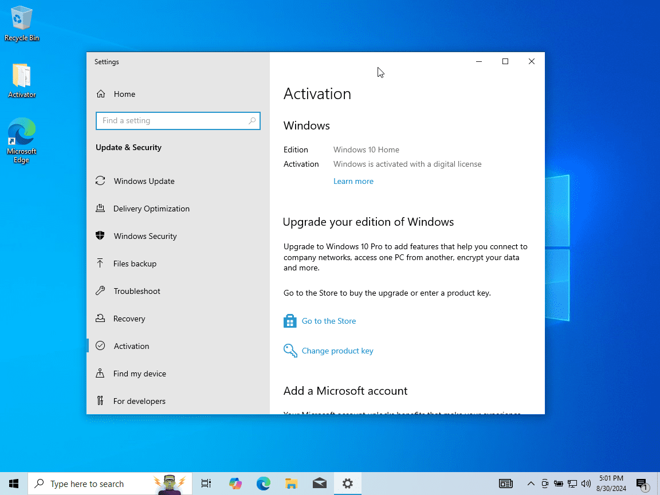This screenshot has height=495, width=660.
Task: Click the Windows Update refresh arrows icon
Action: (x=100, y=180)
